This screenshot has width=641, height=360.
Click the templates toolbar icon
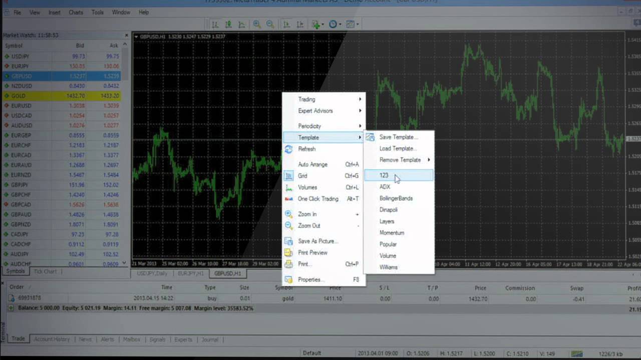pos(350,24)
